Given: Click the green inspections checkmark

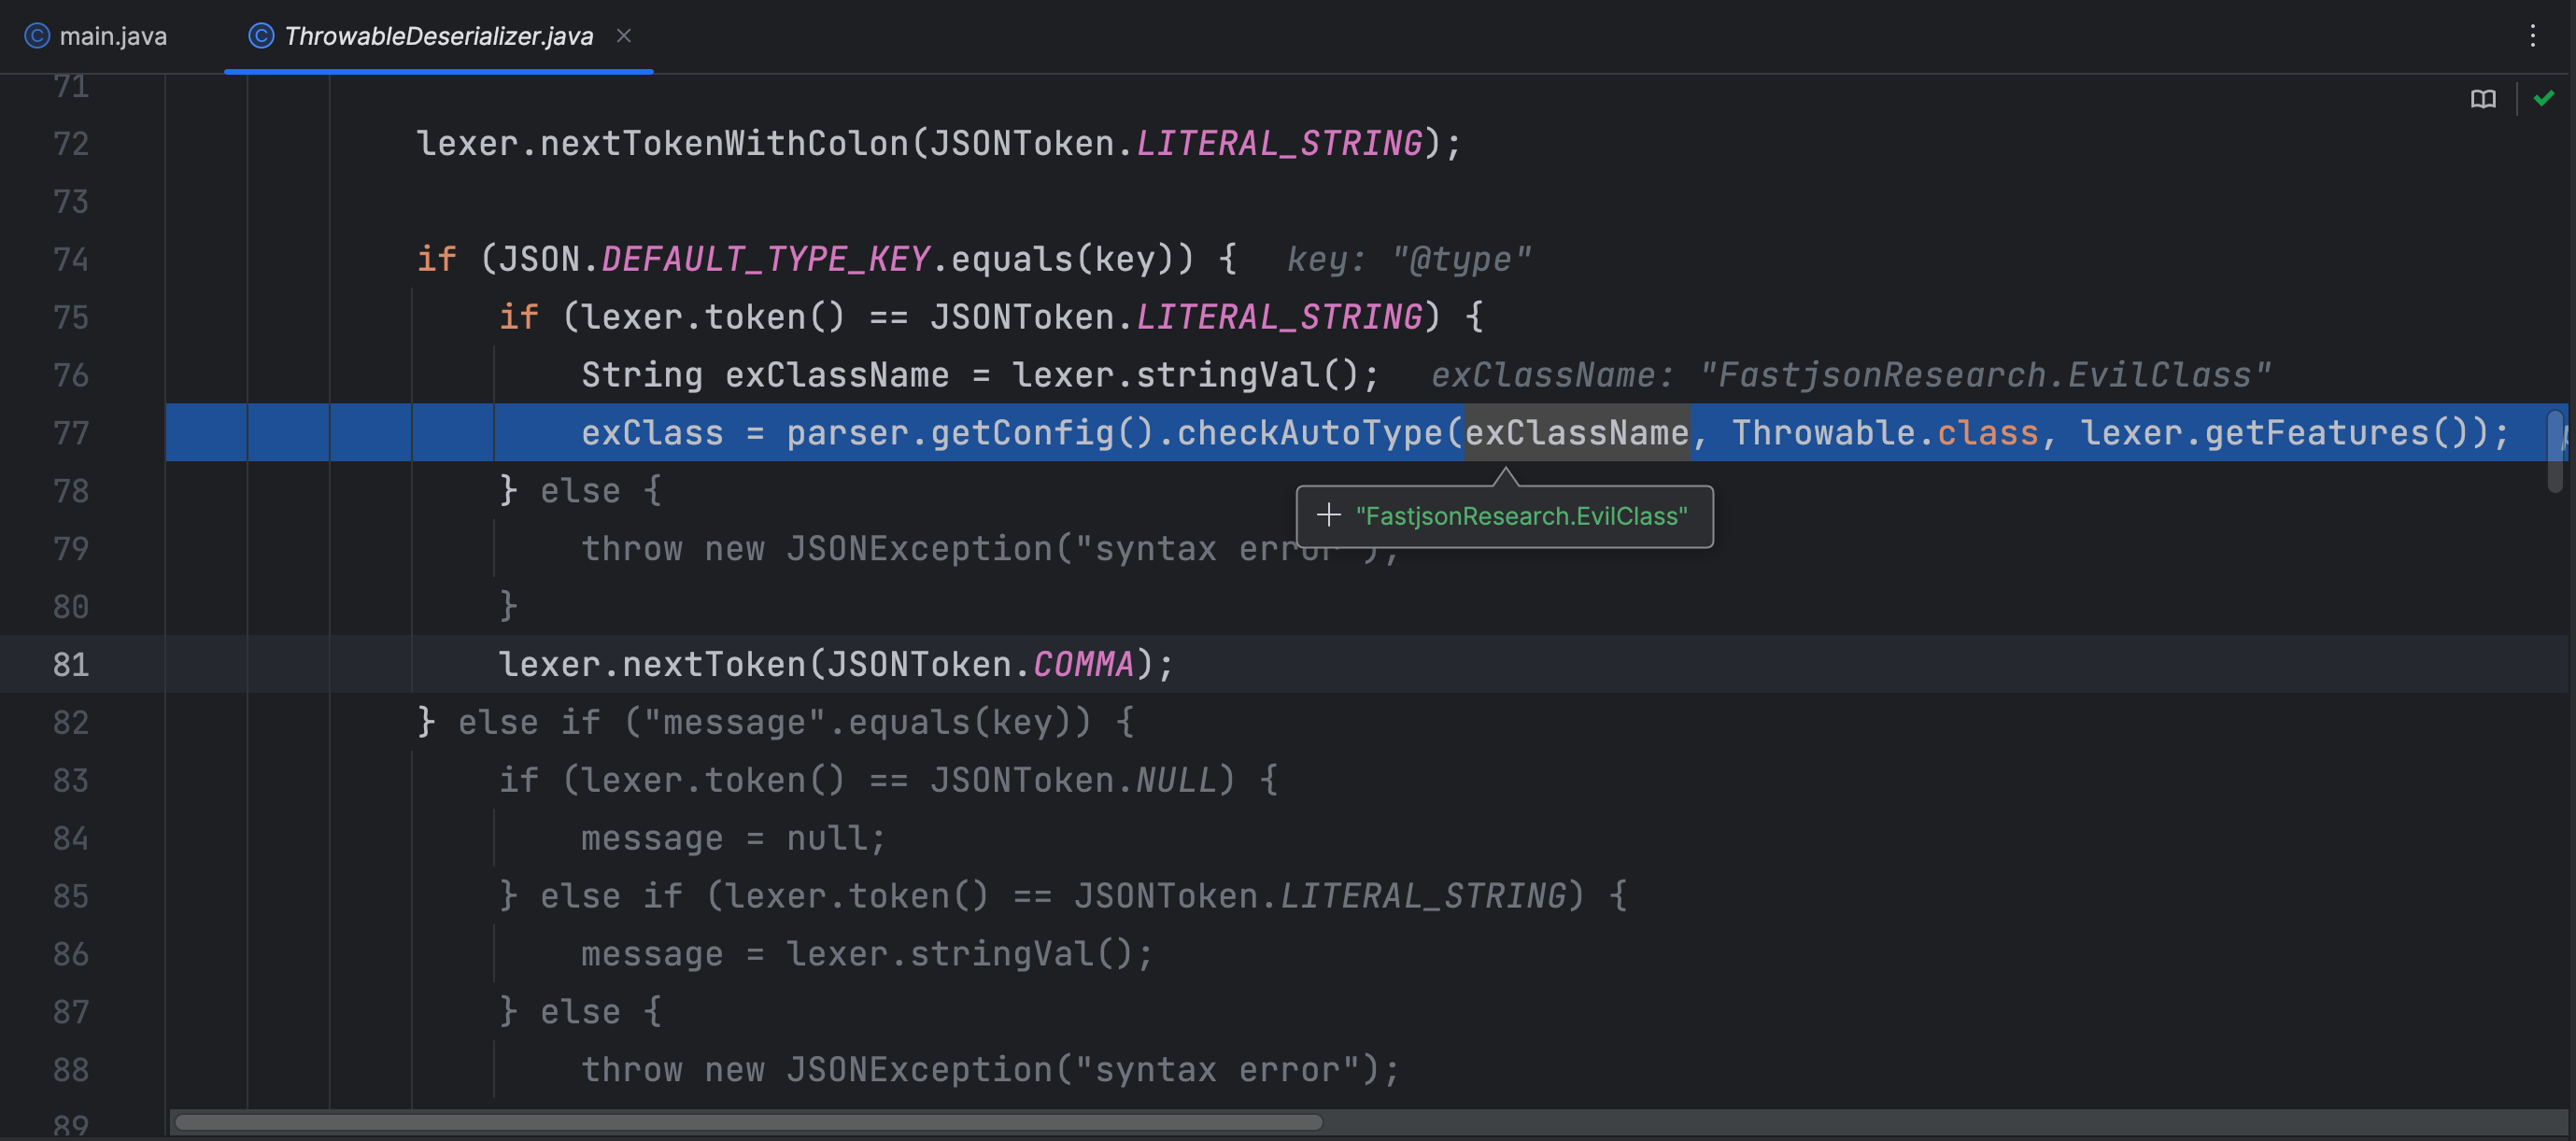Looking at the screenshot, I should tap(2544, 98).
